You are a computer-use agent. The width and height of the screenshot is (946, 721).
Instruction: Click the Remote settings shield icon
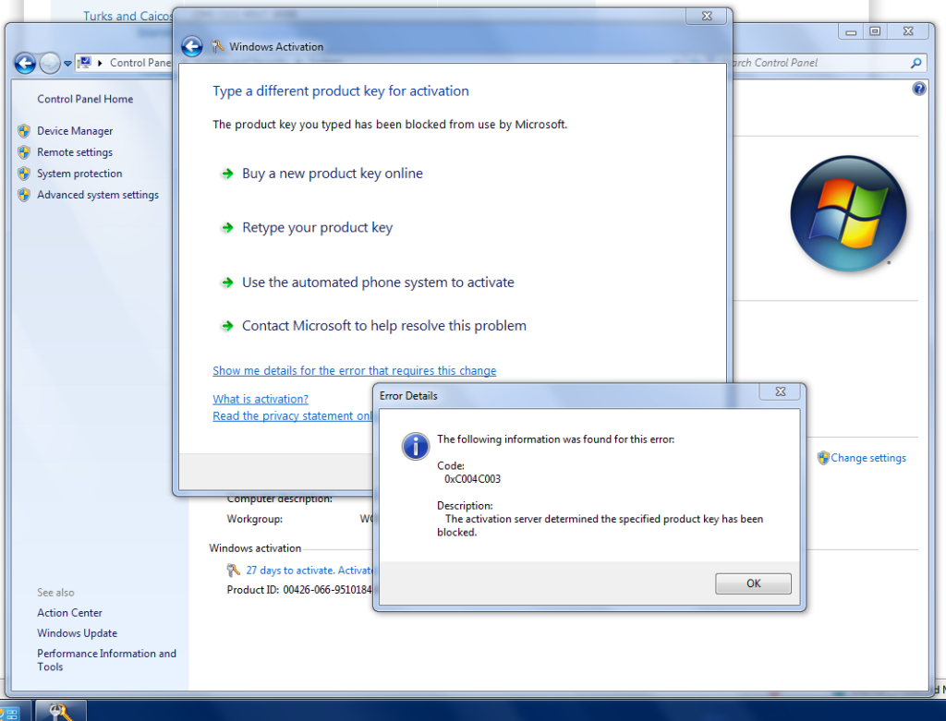(24, 152)
